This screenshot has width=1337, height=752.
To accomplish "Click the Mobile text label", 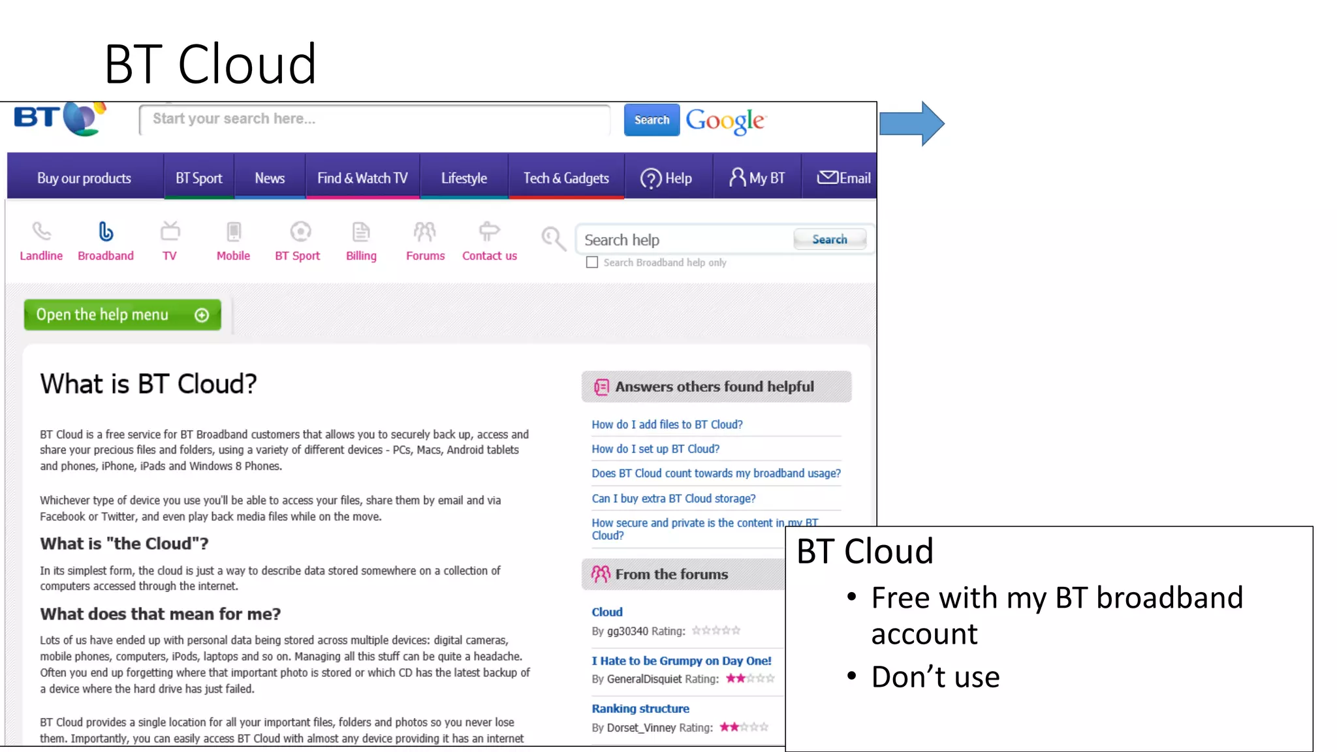I will point(233,256).
